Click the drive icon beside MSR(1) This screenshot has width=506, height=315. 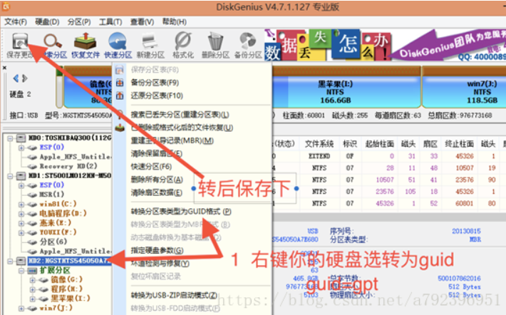pyautogui.click(x=32, y=195)
